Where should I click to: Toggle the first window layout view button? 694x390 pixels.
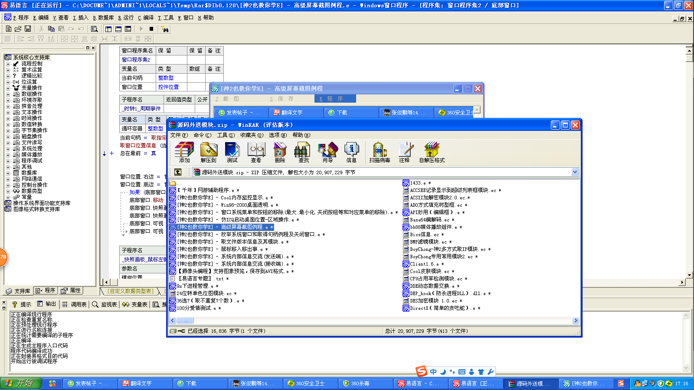(x=108, y=29)
